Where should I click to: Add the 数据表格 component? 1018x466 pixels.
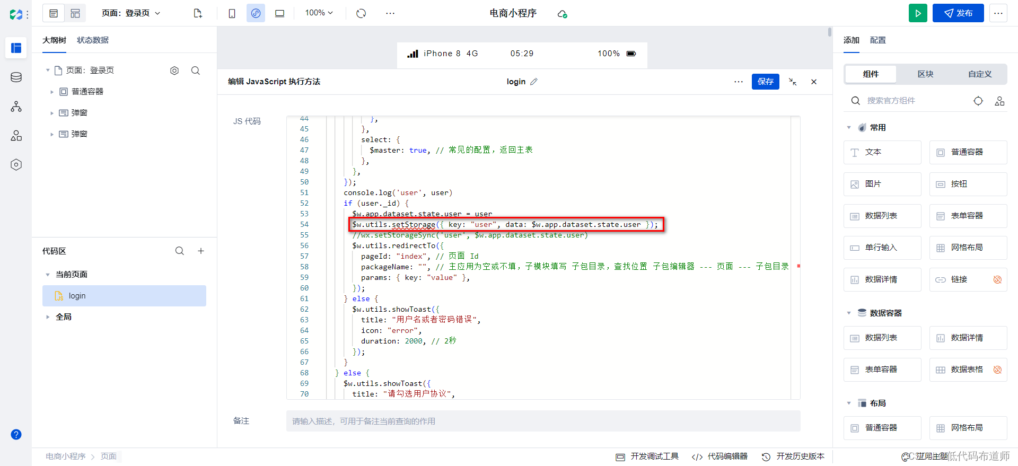[968, 370]
